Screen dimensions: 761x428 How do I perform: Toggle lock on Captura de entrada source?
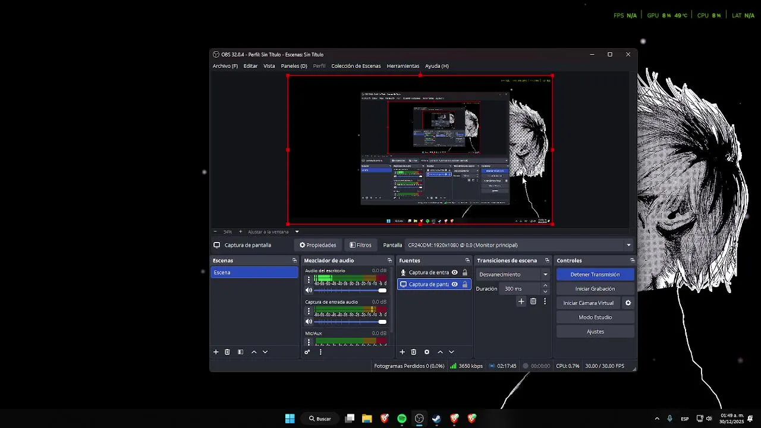[x=464, y=273]
